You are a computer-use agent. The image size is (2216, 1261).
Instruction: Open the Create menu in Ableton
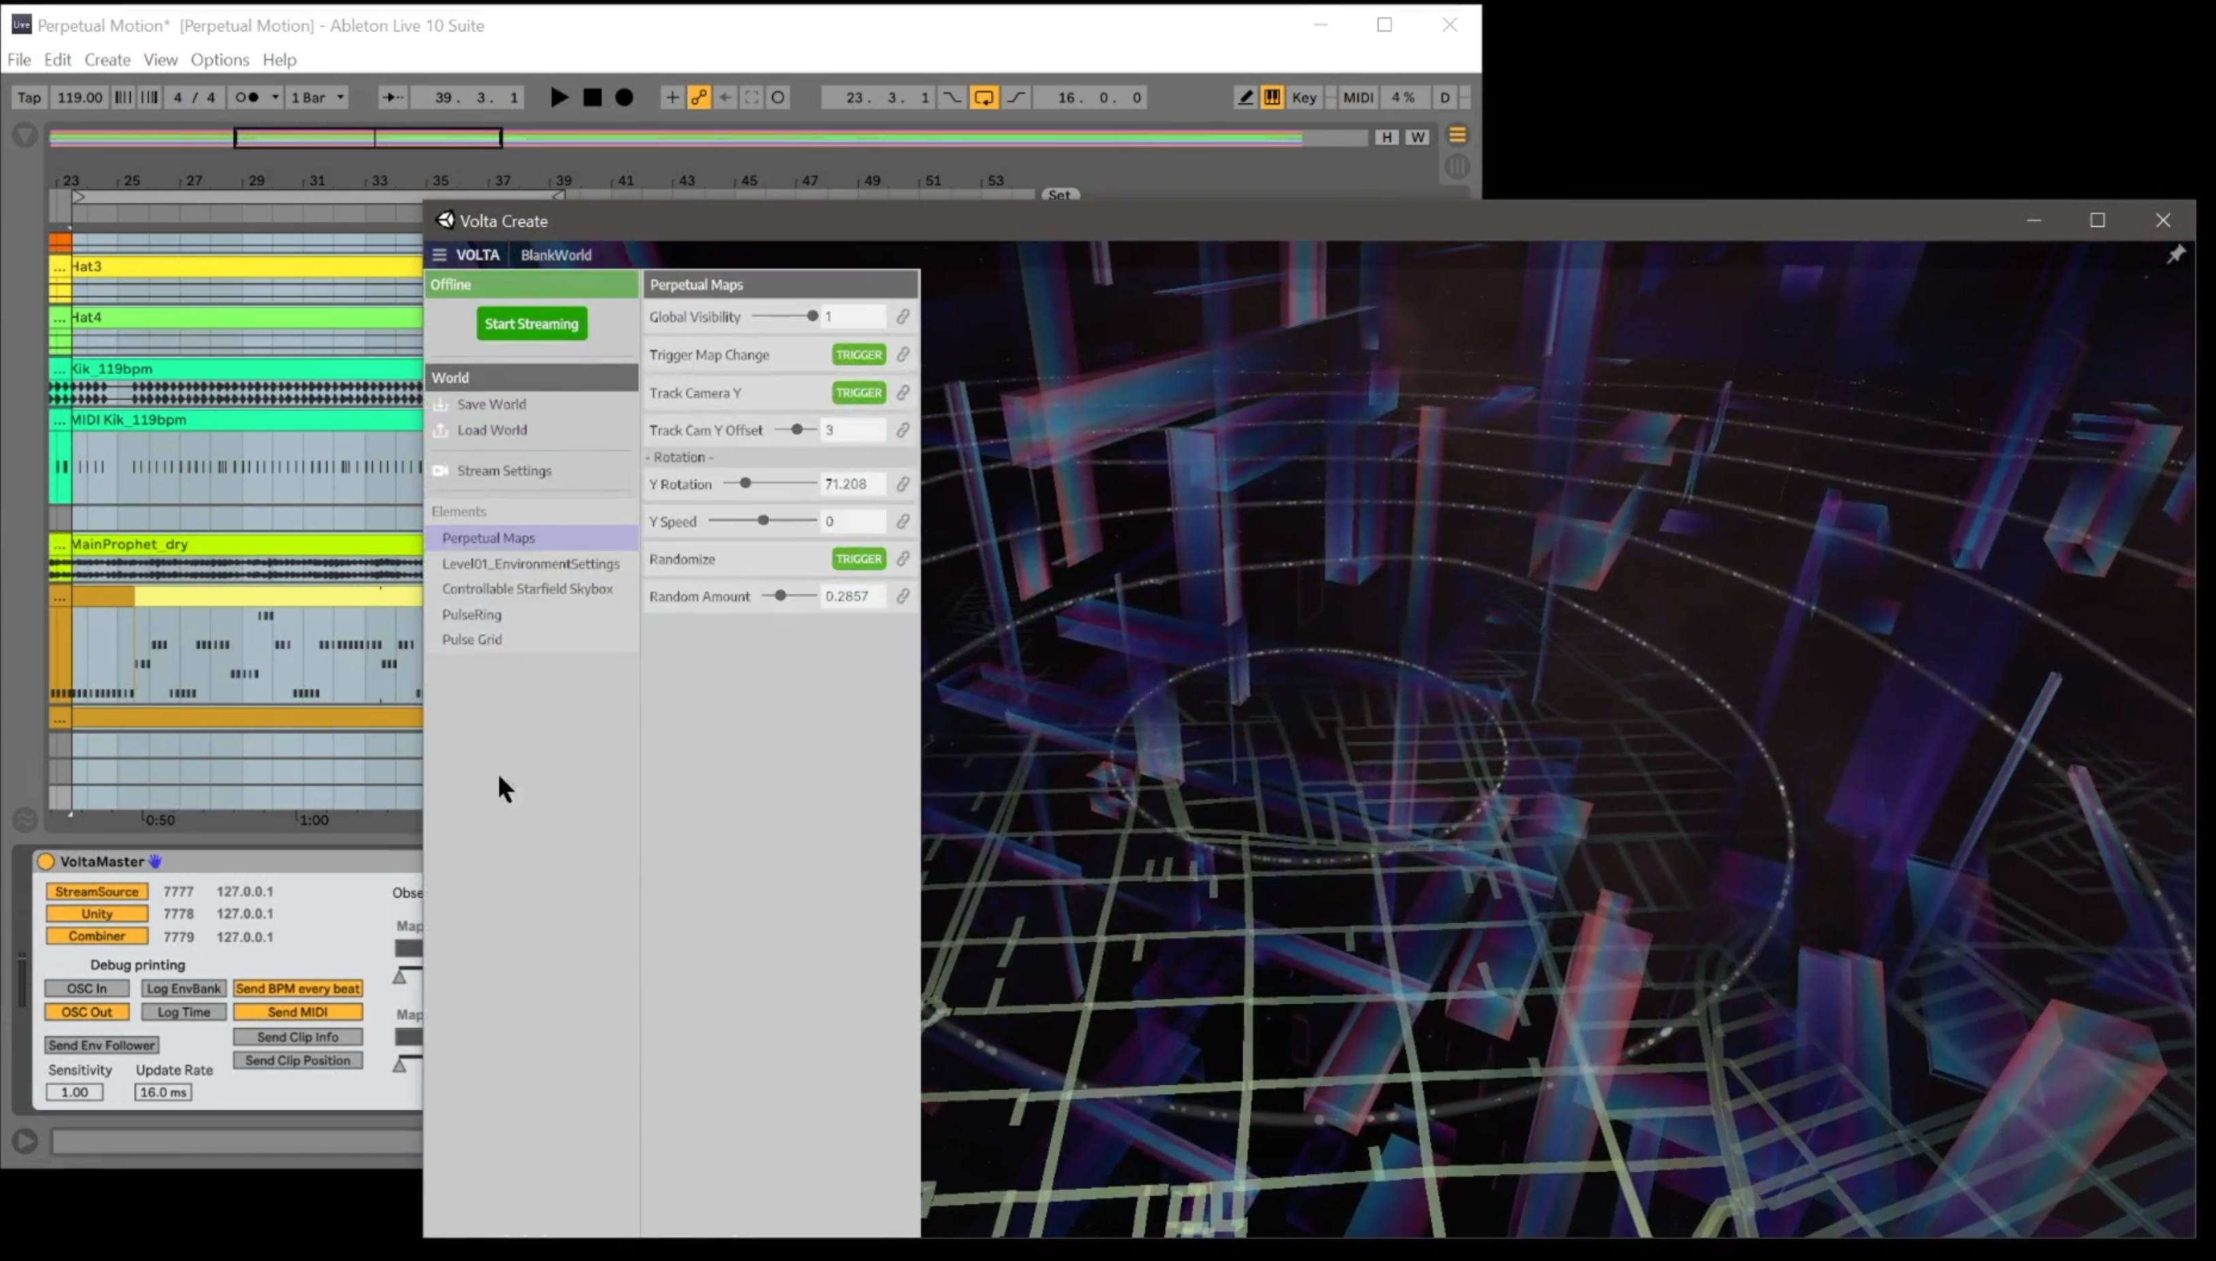(108, 60)
